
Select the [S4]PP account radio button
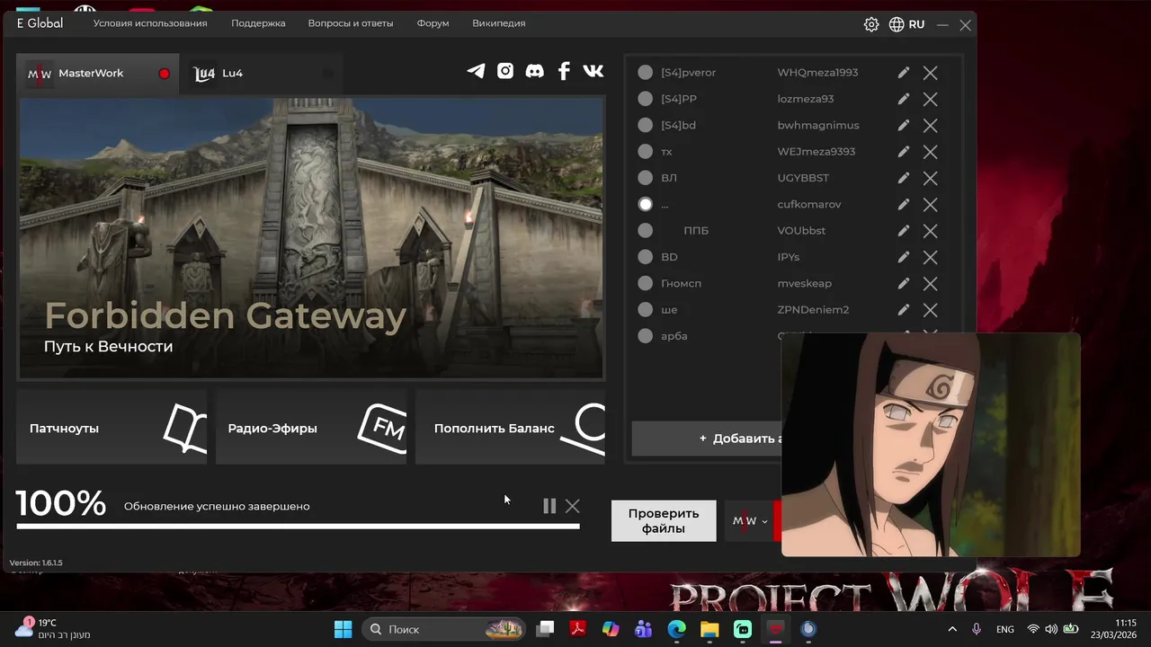[x=645, y=99]
